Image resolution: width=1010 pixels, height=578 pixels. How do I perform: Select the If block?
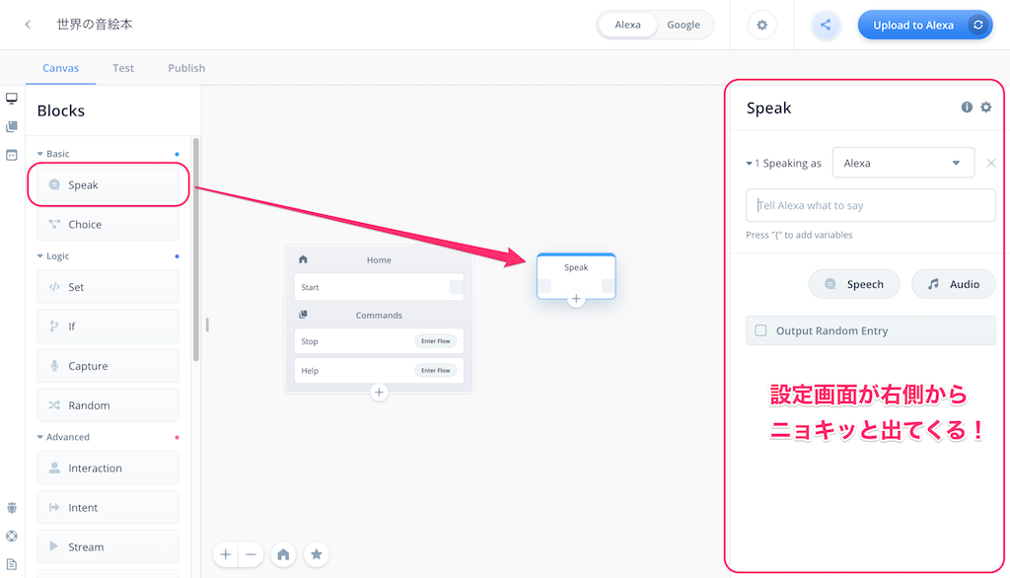[x=108, y=326]
